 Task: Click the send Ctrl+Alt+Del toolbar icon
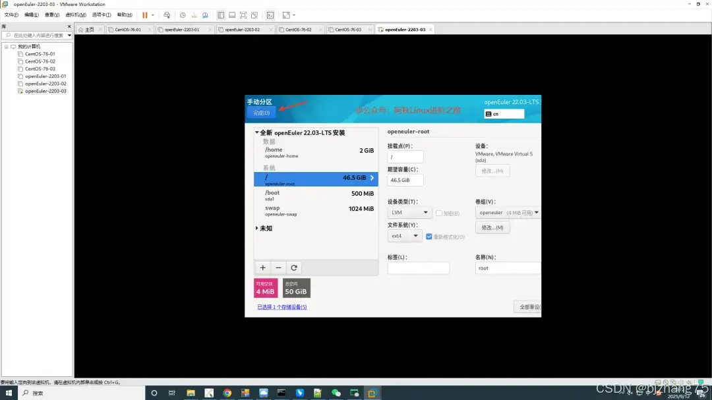167,15
